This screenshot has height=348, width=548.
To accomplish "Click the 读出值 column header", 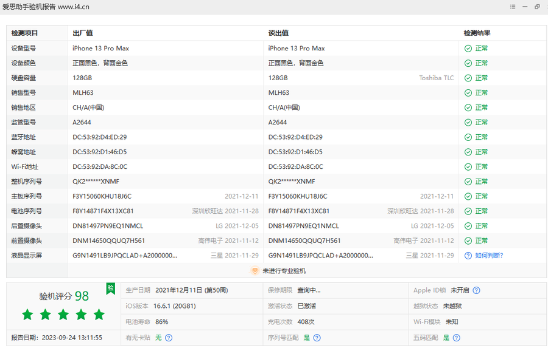I will (278, 33).
